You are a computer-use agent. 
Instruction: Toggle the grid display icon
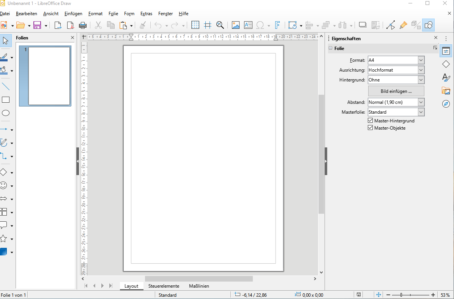tap(195, 25)
